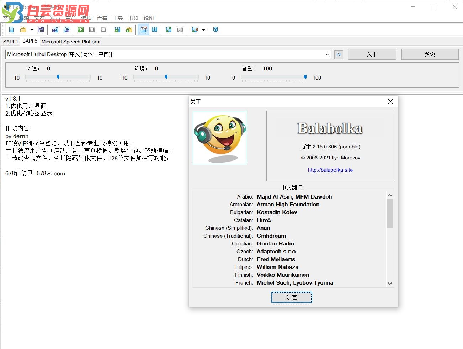Click Veikko Muurikainen in the list
This screenshot has height=349, width=463.
(283, 275)
